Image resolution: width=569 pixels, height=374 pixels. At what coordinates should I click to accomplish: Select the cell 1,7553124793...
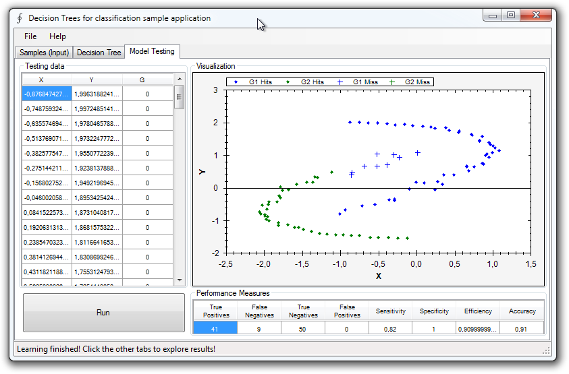pos(97,272)
